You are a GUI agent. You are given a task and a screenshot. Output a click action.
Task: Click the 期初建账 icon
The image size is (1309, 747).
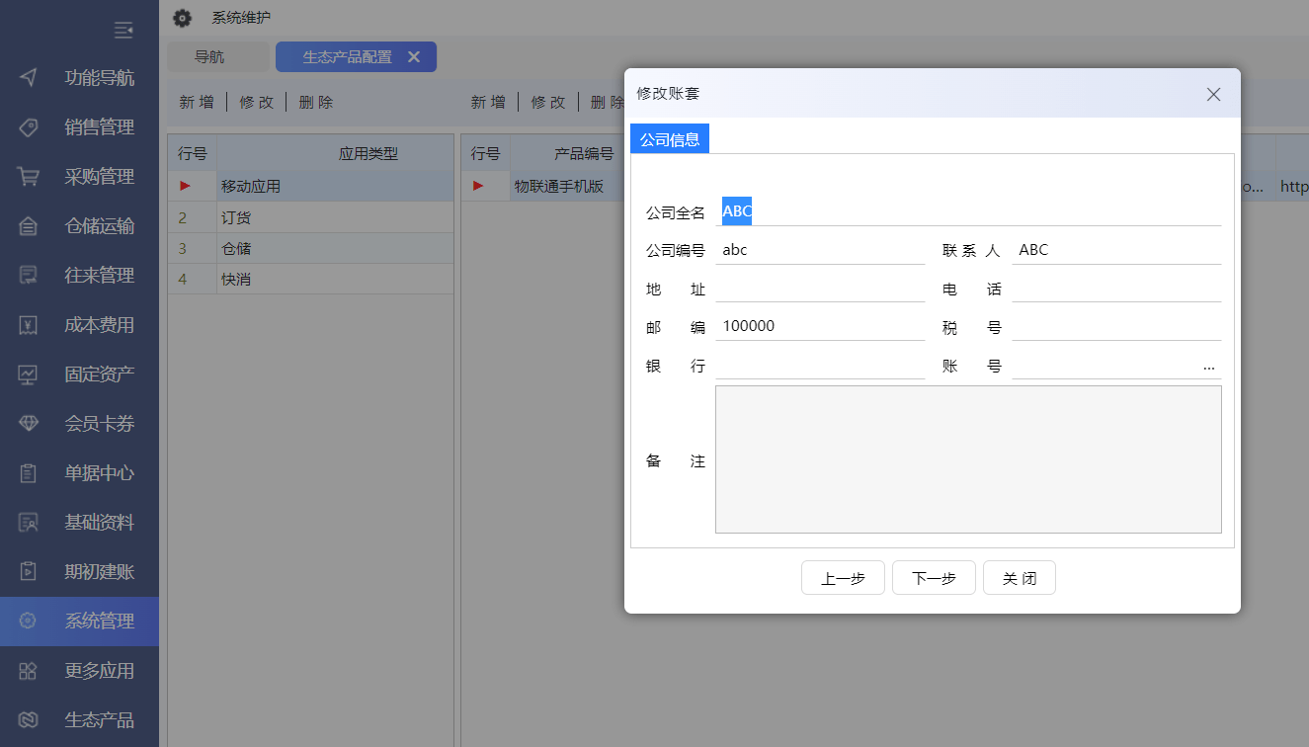[29, 572]
